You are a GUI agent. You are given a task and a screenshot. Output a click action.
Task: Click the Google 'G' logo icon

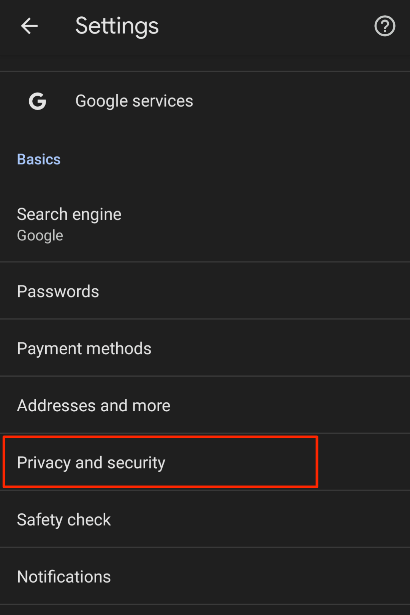pos(37,101)
